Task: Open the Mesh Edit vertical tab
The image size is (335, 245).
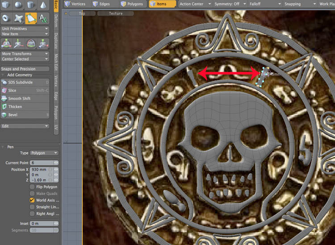Action: tap(56, 62)
